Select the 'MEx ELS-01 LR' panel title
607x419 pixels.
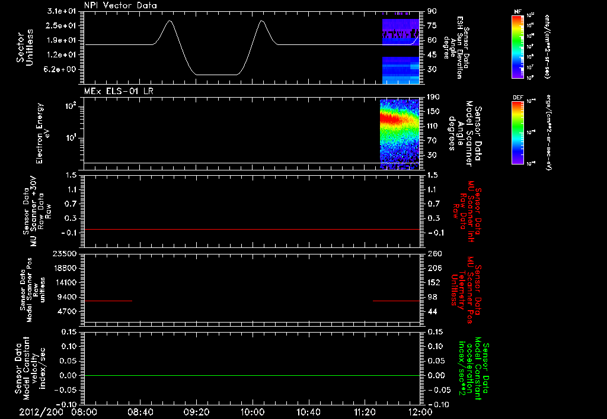point(117,91)
